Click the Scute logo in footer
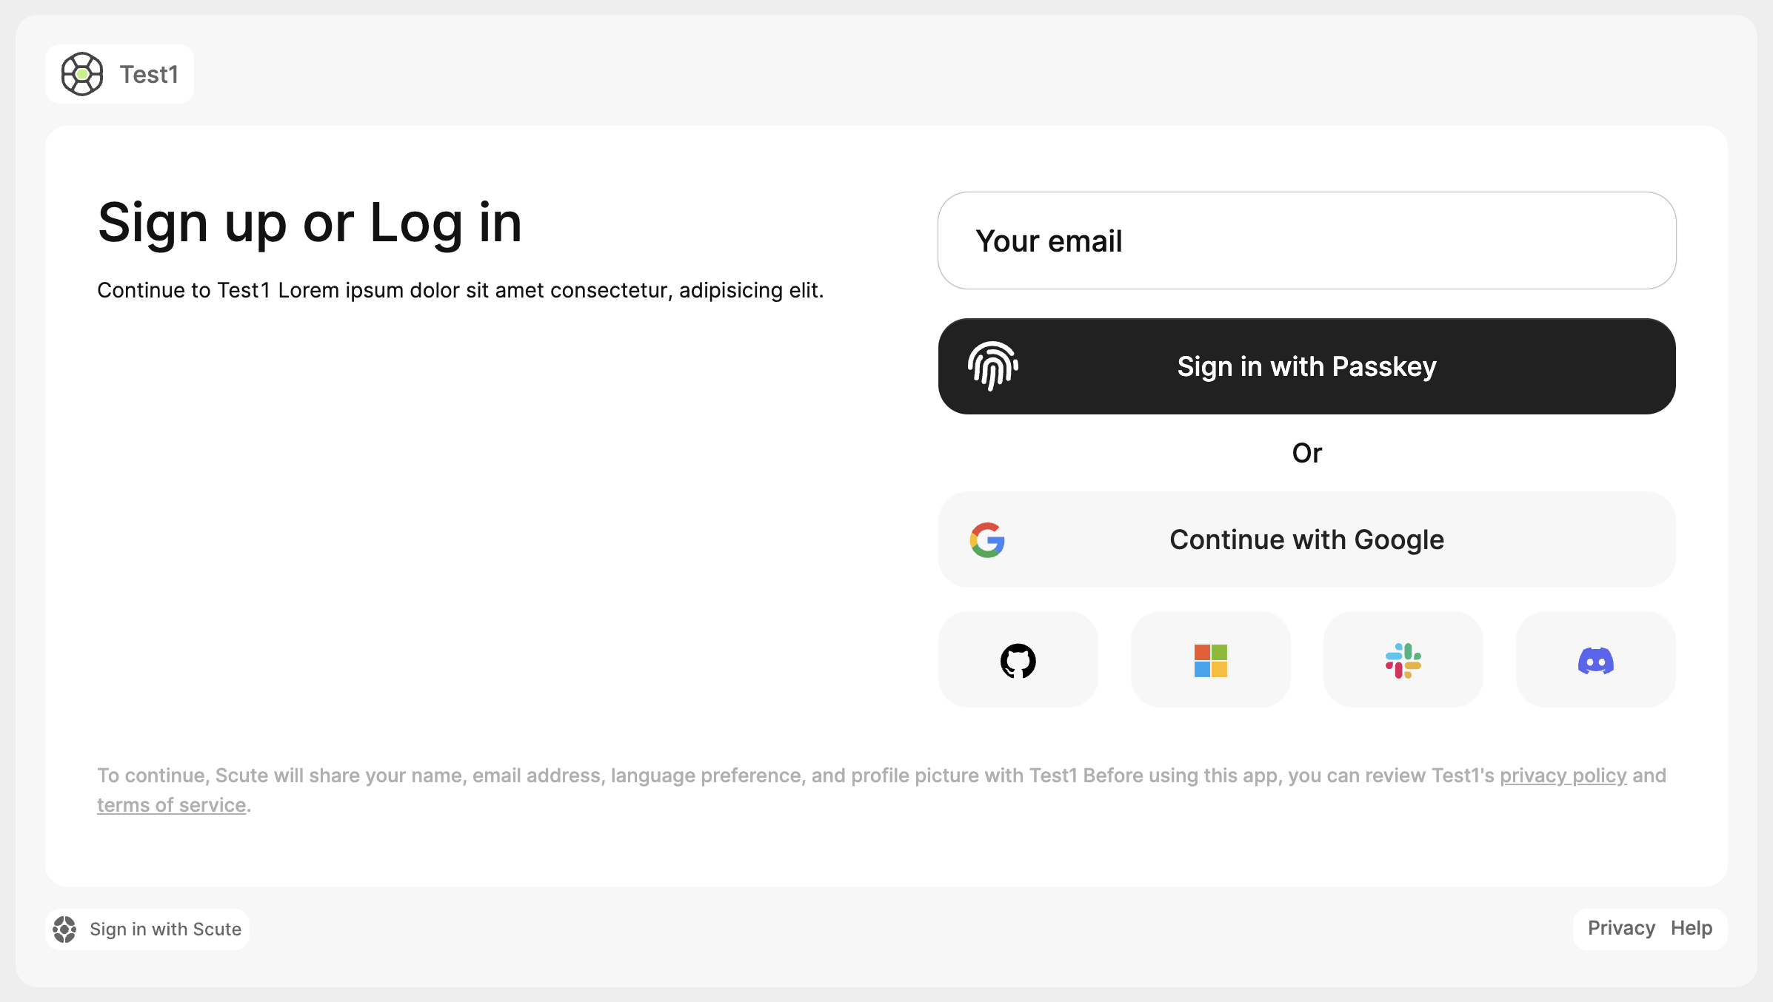1773x1002 pixels. point(64,929)
